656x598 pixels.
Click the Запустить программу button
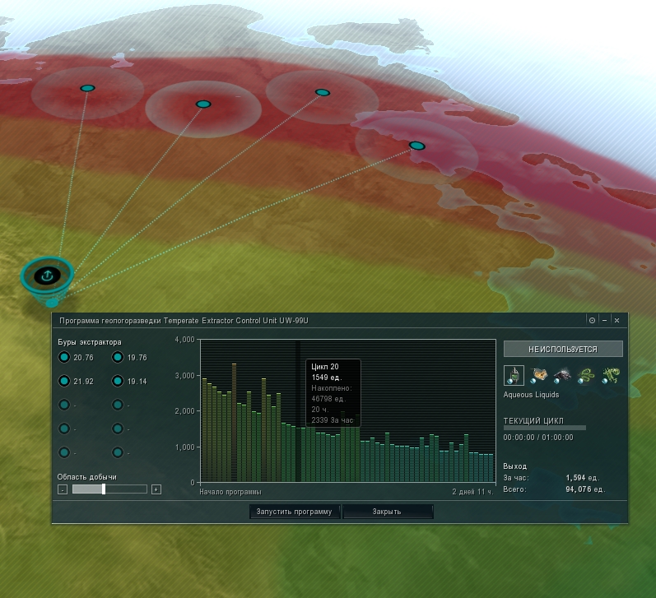(x=294, y=512)
